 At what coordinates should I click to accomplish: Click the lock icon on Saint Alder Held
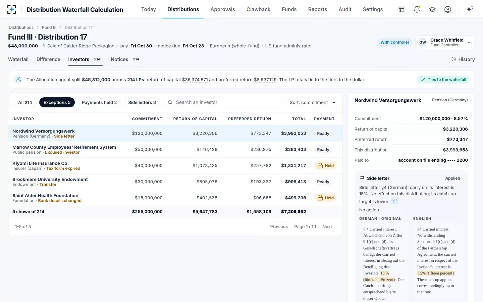pos(320,198)
